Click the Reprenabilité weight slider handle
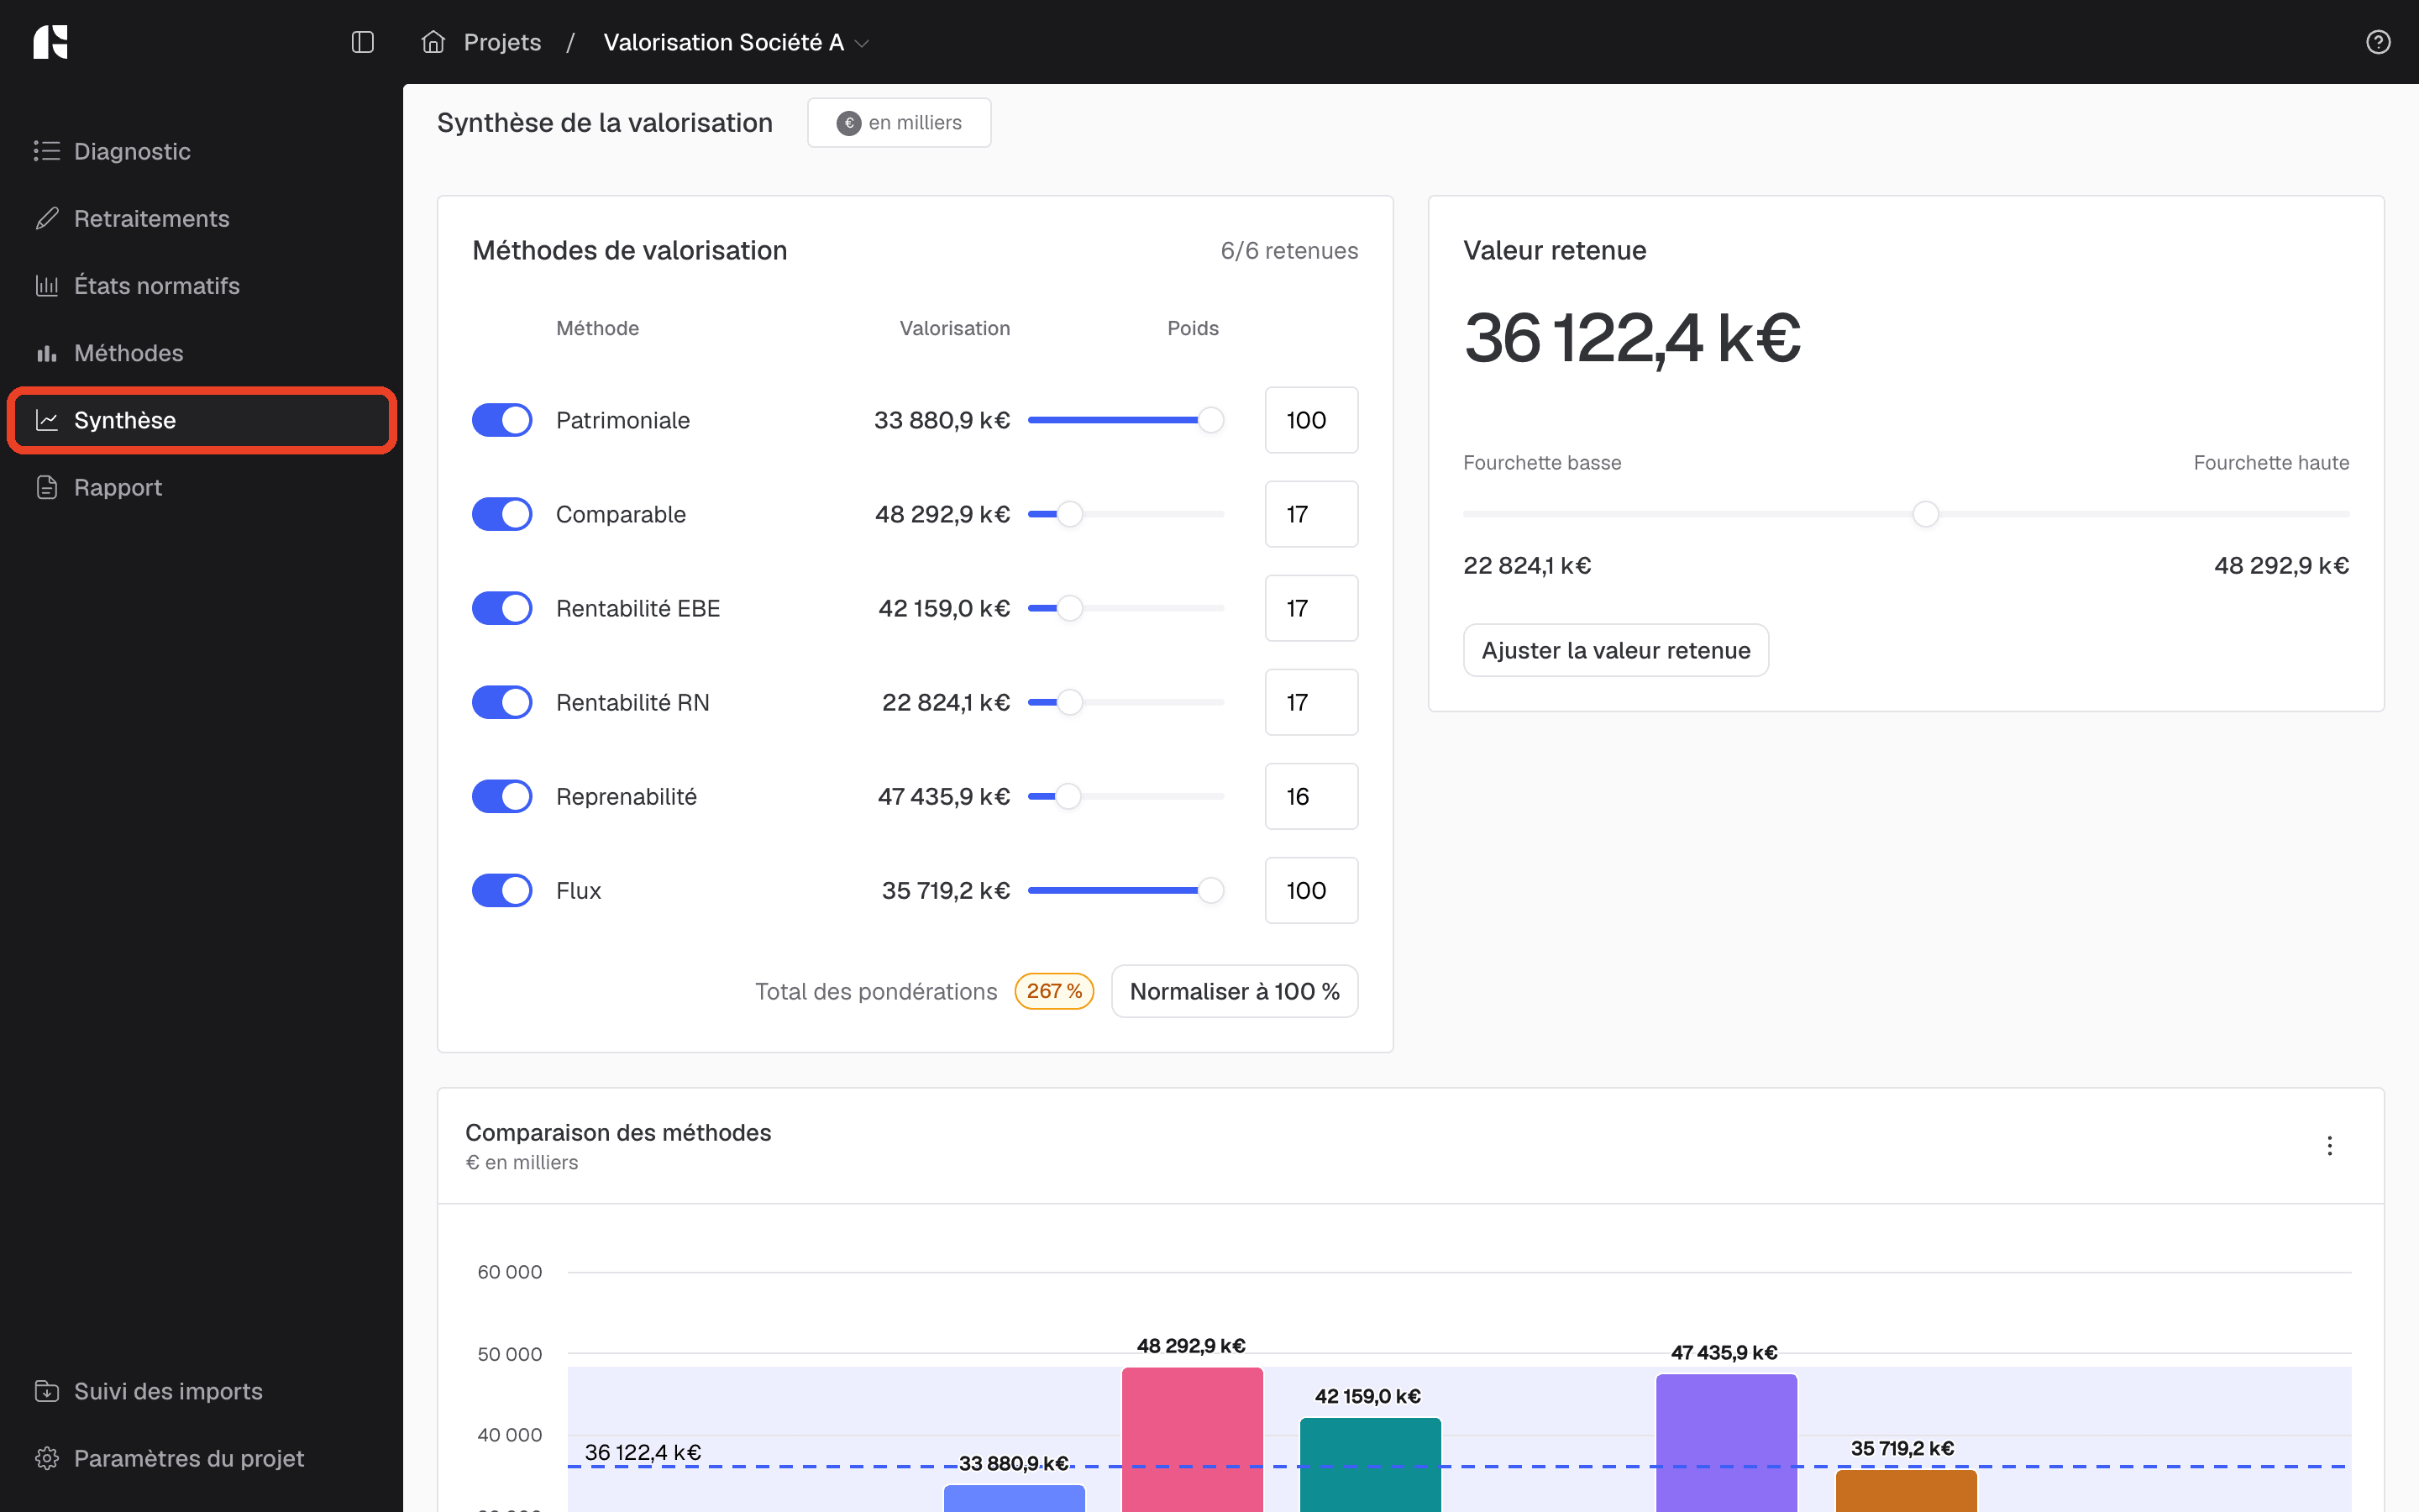 point(1068,796)
